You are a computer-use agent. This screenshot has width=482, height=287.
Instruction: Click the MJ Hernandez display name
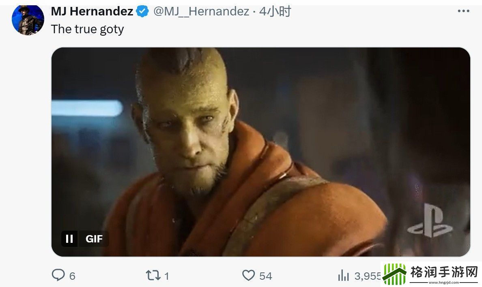coord(92,12)
